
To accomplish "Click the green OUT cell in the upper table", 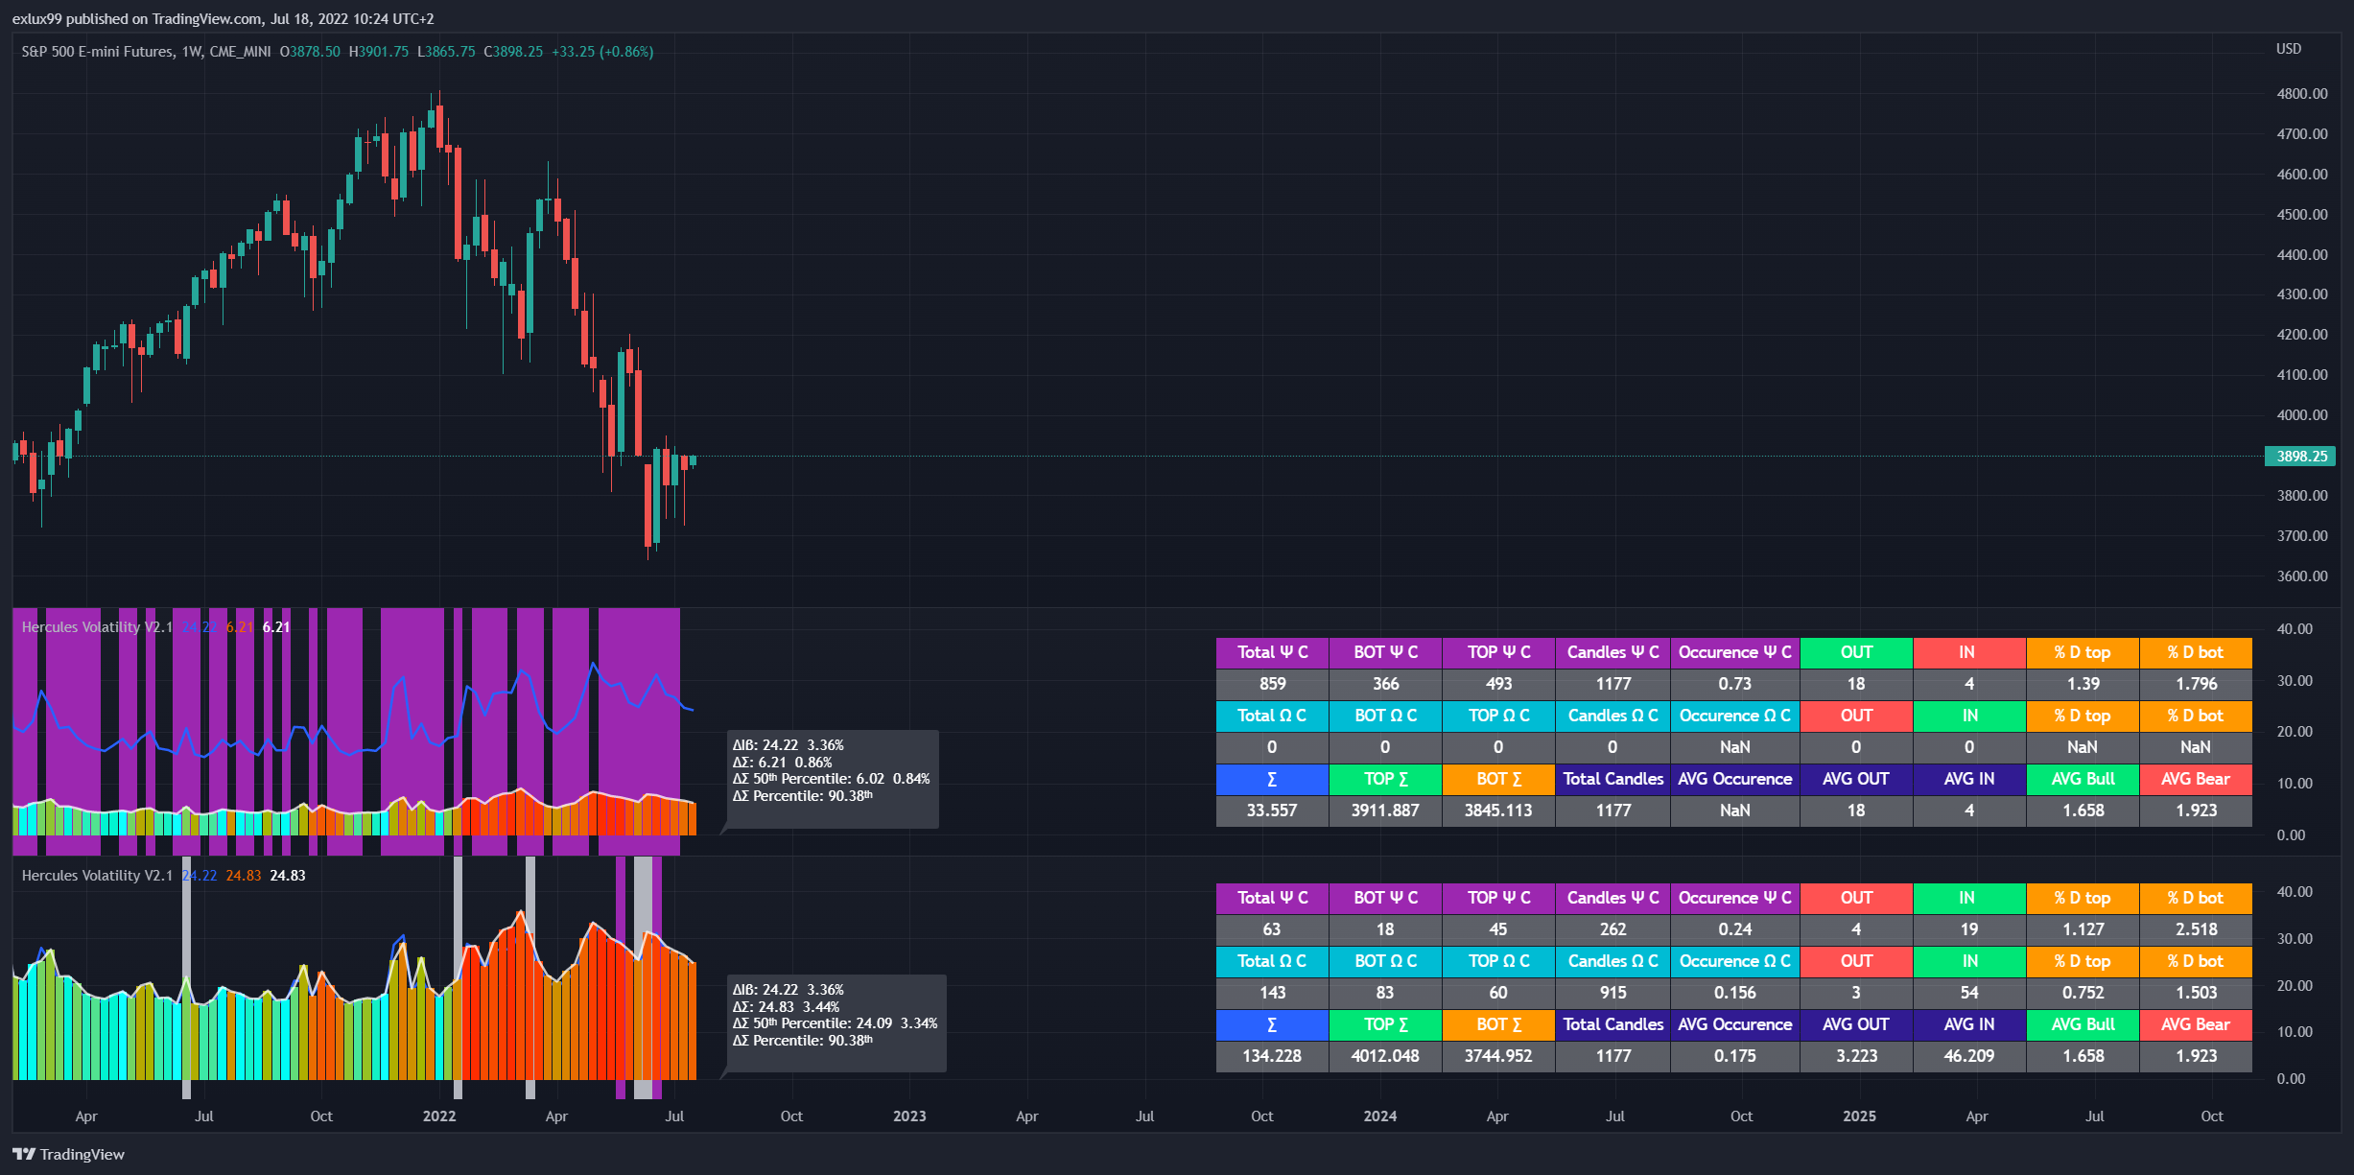I will (1855, 652).
